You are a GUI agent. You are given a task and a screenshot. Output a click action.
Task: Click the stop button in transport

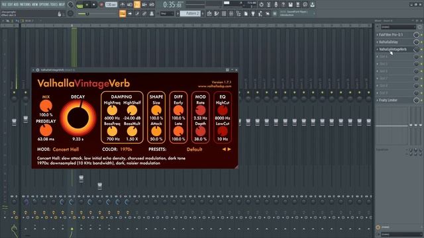(x=94, y=5)
